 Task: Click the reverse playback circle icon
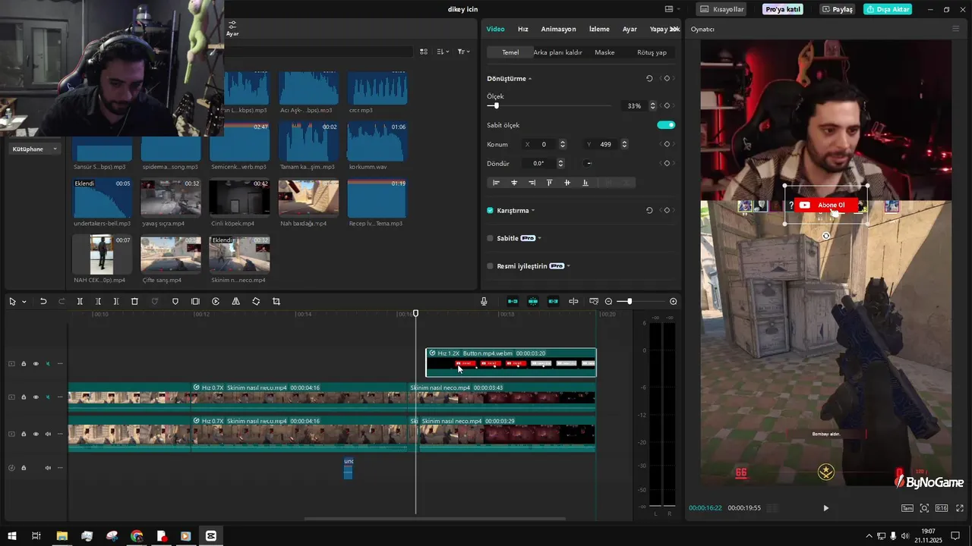tap(216, 301)
